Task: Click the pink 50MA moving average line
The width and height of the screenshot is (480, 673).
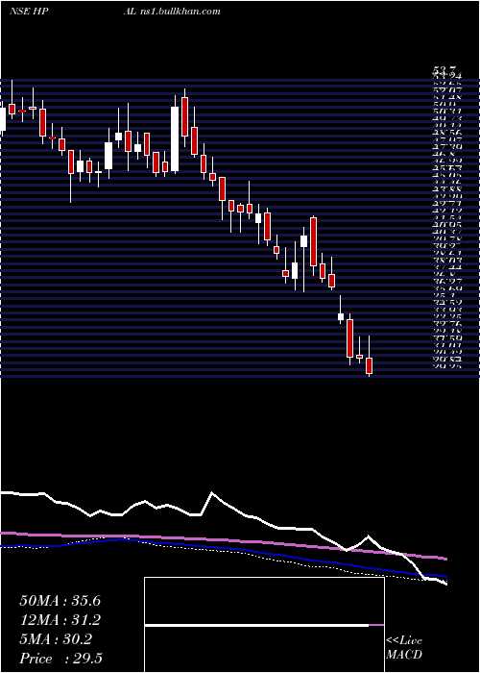Action: (223, 542)
